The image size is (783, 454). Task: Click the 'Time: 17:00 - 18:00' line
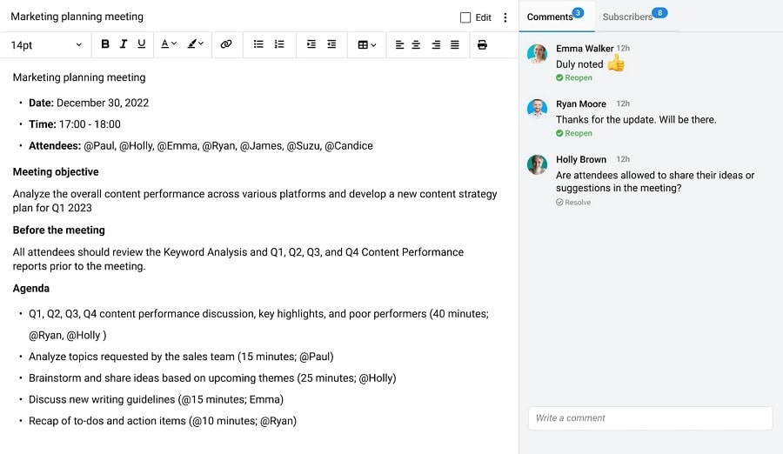point(75,124)
